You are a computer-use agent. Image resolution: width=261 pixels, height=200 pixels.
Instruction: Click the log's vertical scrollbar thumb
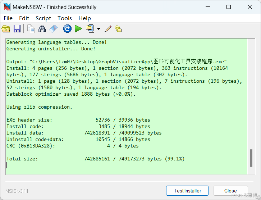(x=251, y=158)
